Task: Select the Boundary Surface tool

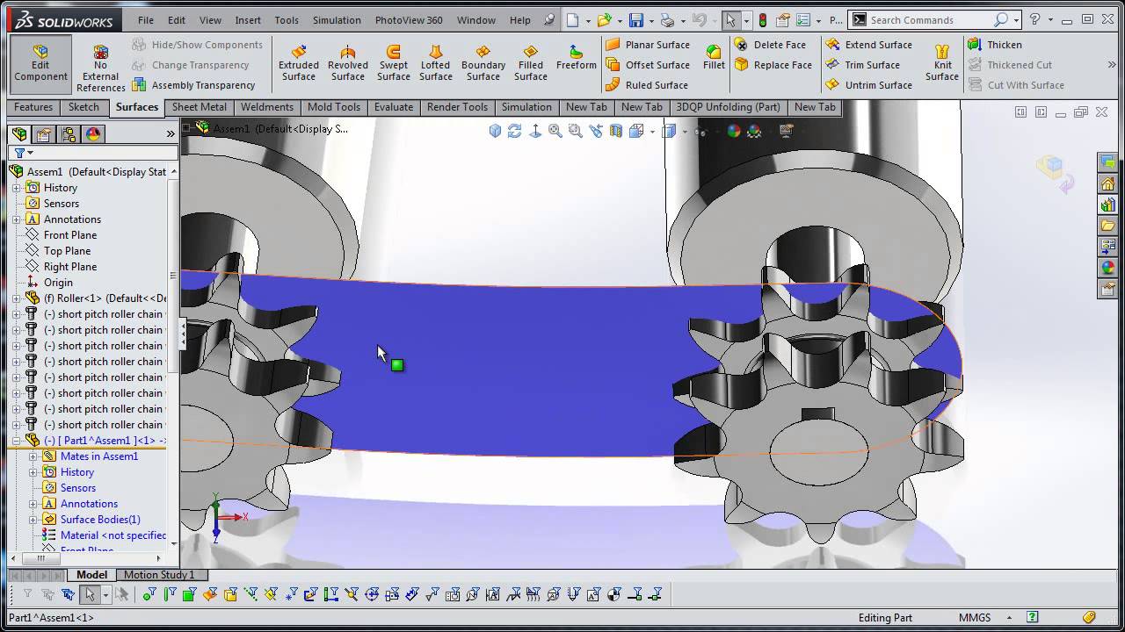Action: click(483, 63)
